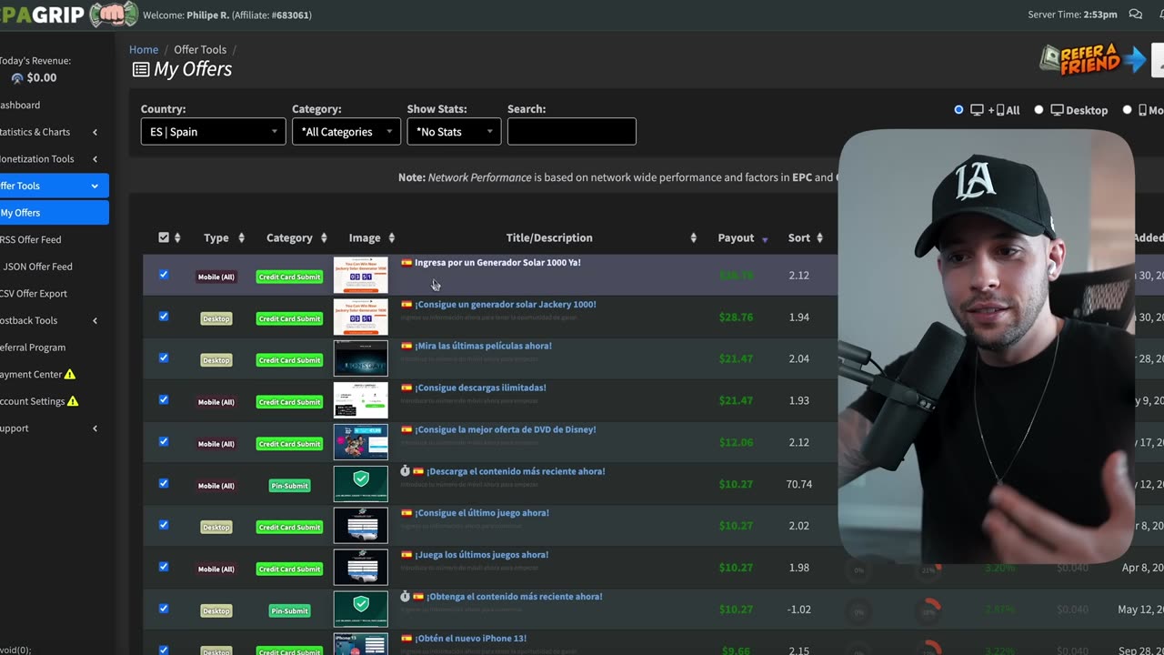Click stopwatch icon on Descarga el contenido offer
Image resolution: width=1164 pixels, height=655 pixels.
(x=406, y=471)
